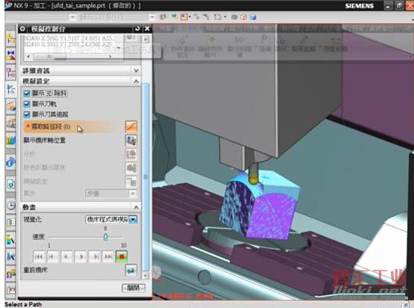This screenshot has height=308, width=414.
Task: Click the reset machine arrow icon
Action: click(132, 270)
